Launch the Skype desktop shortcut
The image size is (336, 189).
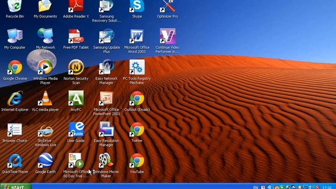tap(137, 6)
